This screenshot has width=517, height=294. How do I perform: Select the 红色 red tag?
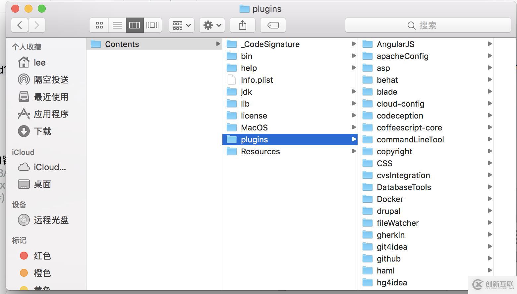(x=46, y=256)
